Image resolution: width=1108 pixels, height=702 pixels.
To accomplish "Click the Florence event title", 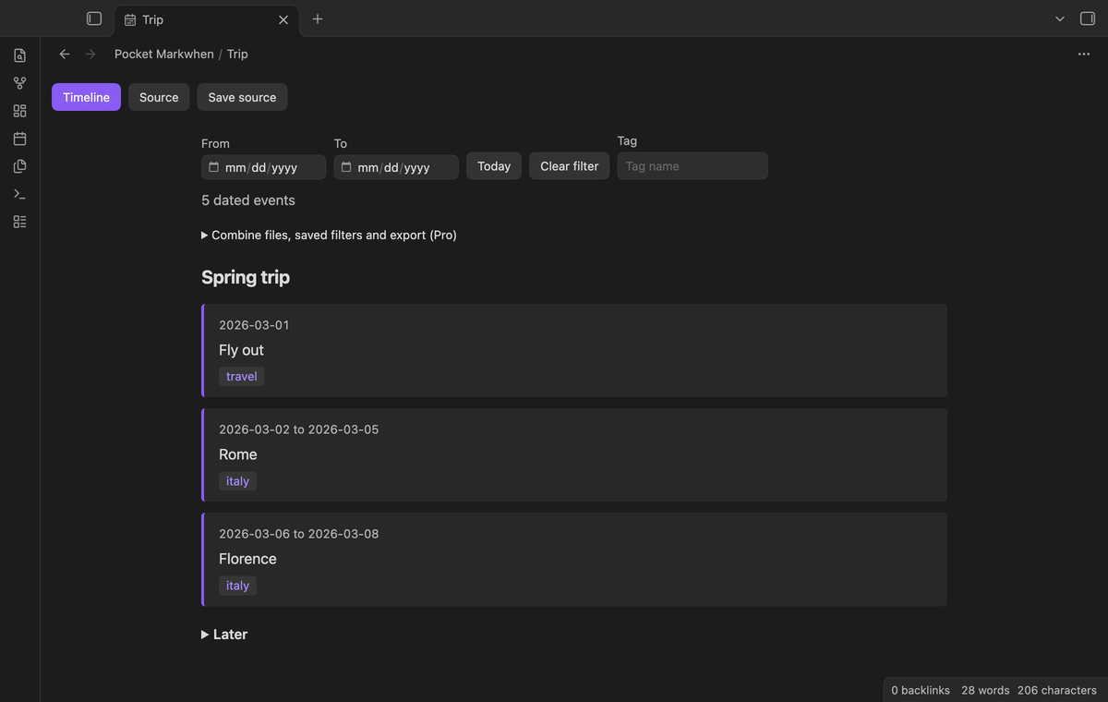I will (x=247, y=559).
